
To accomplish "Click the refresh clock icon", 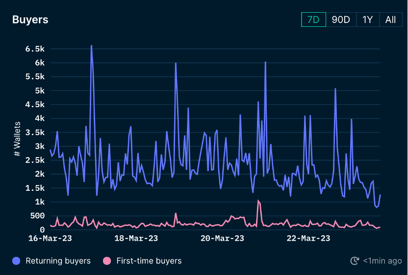I will [355, 261].
